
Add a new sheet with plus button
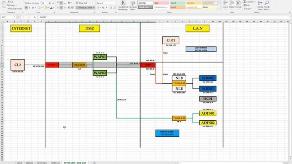point(94,163)
